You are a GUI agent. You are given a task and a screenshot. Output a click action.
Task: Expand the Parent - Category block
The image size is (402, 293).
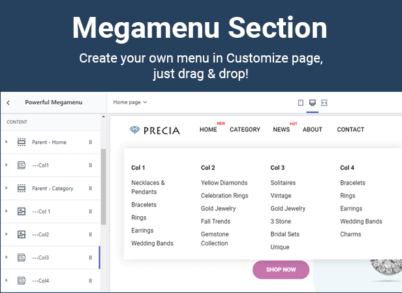[7, 188]
